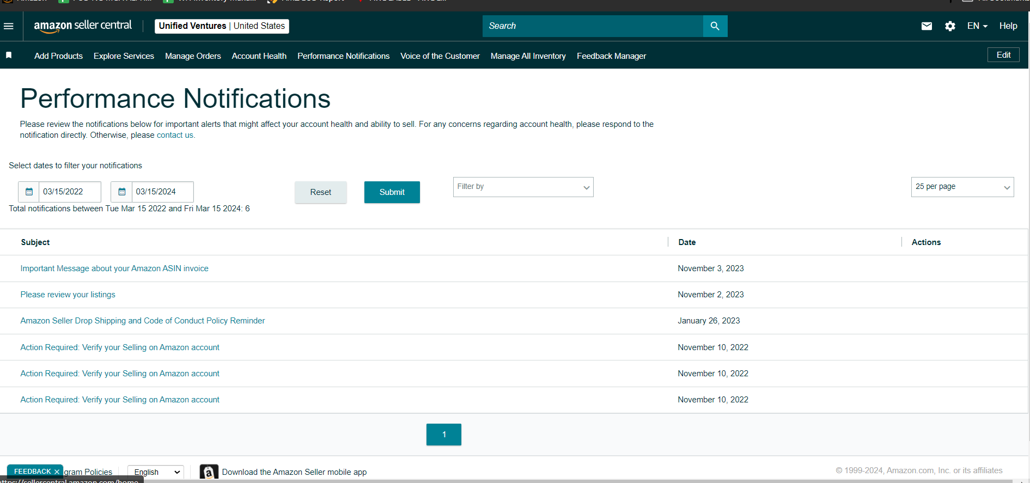The image size is (1030, 483).
Task: Select Performance Notifications in the nav bar
Action: click(343, 56)
